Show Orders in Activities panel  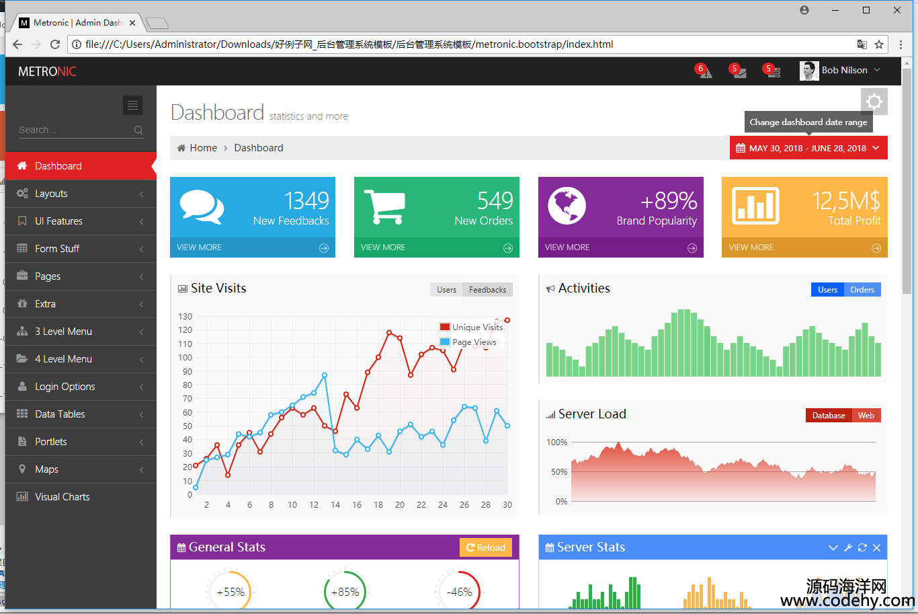862,290
